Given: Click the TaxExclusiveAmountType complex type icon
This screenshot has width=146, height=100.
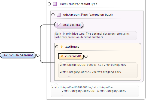Looking at the screenshot, I should (55, 4).
